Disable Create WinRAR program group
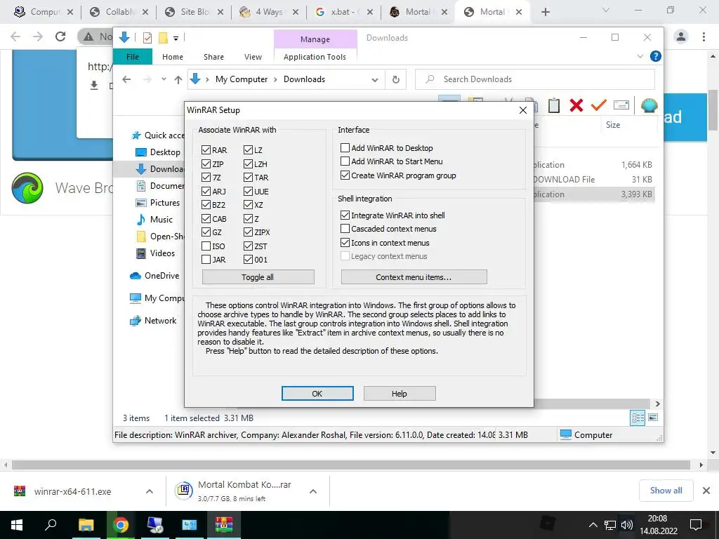 tap(345, 175)
